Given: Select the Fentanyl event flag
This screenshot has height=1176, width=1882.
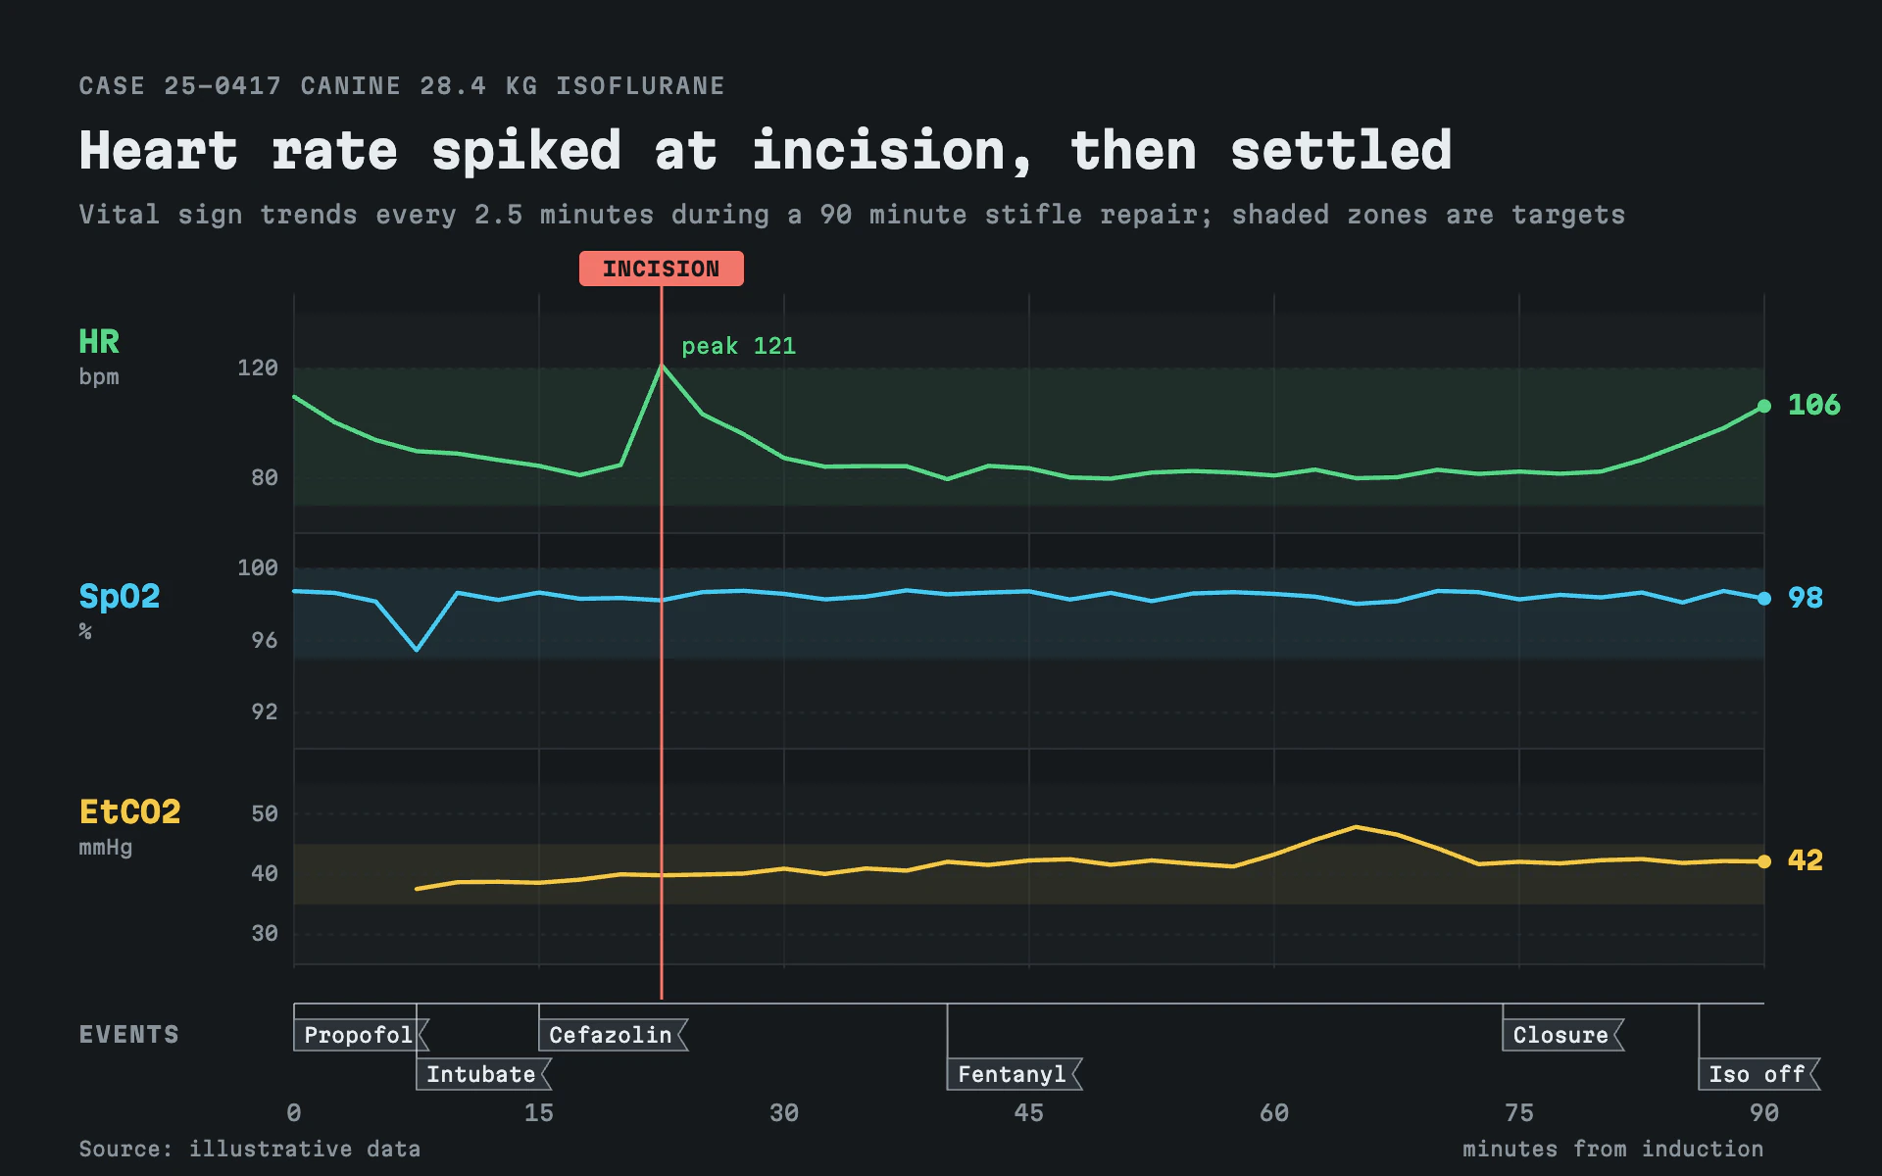Looking at the screenshot, I should click(1015, 1074).
